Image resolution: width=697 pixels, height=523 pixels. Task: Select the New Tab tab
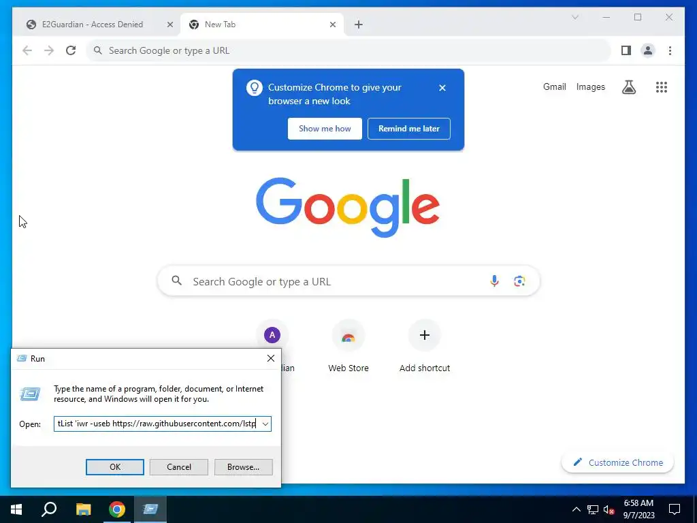(x=262, y=25)
